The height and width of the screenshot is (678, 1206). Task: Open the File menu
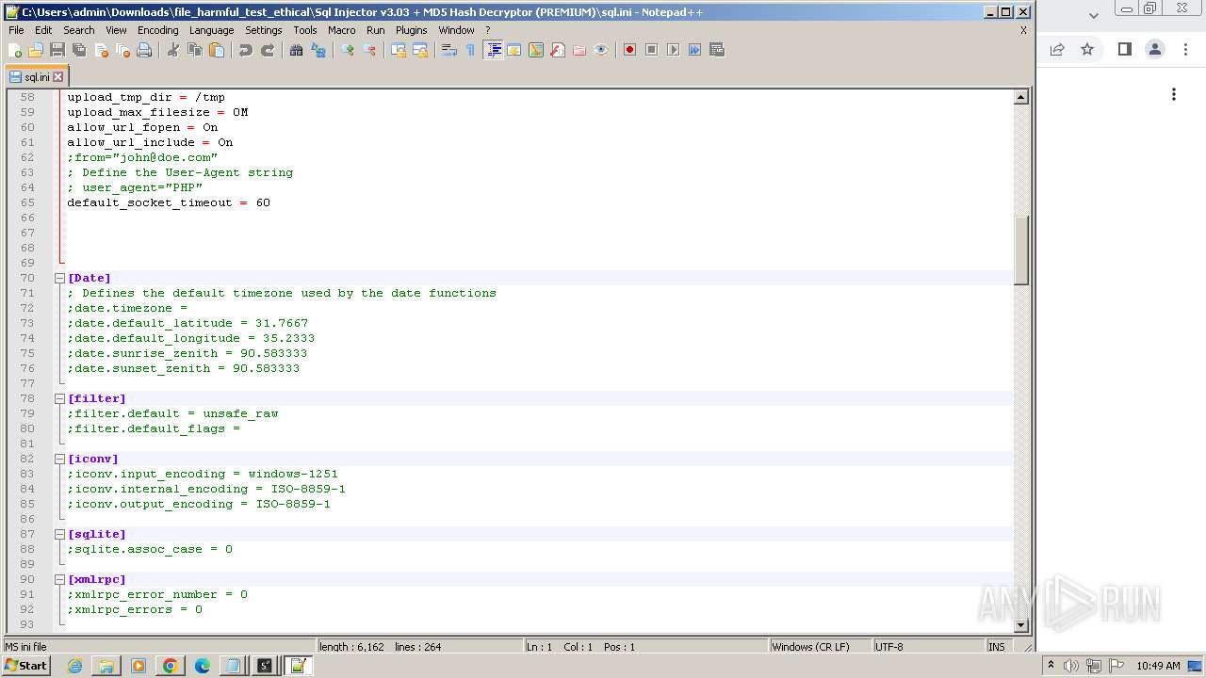point(16,30)
